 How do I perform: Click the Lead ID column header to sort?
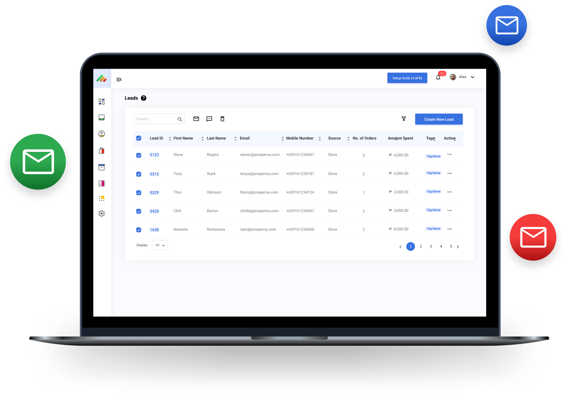156,138
